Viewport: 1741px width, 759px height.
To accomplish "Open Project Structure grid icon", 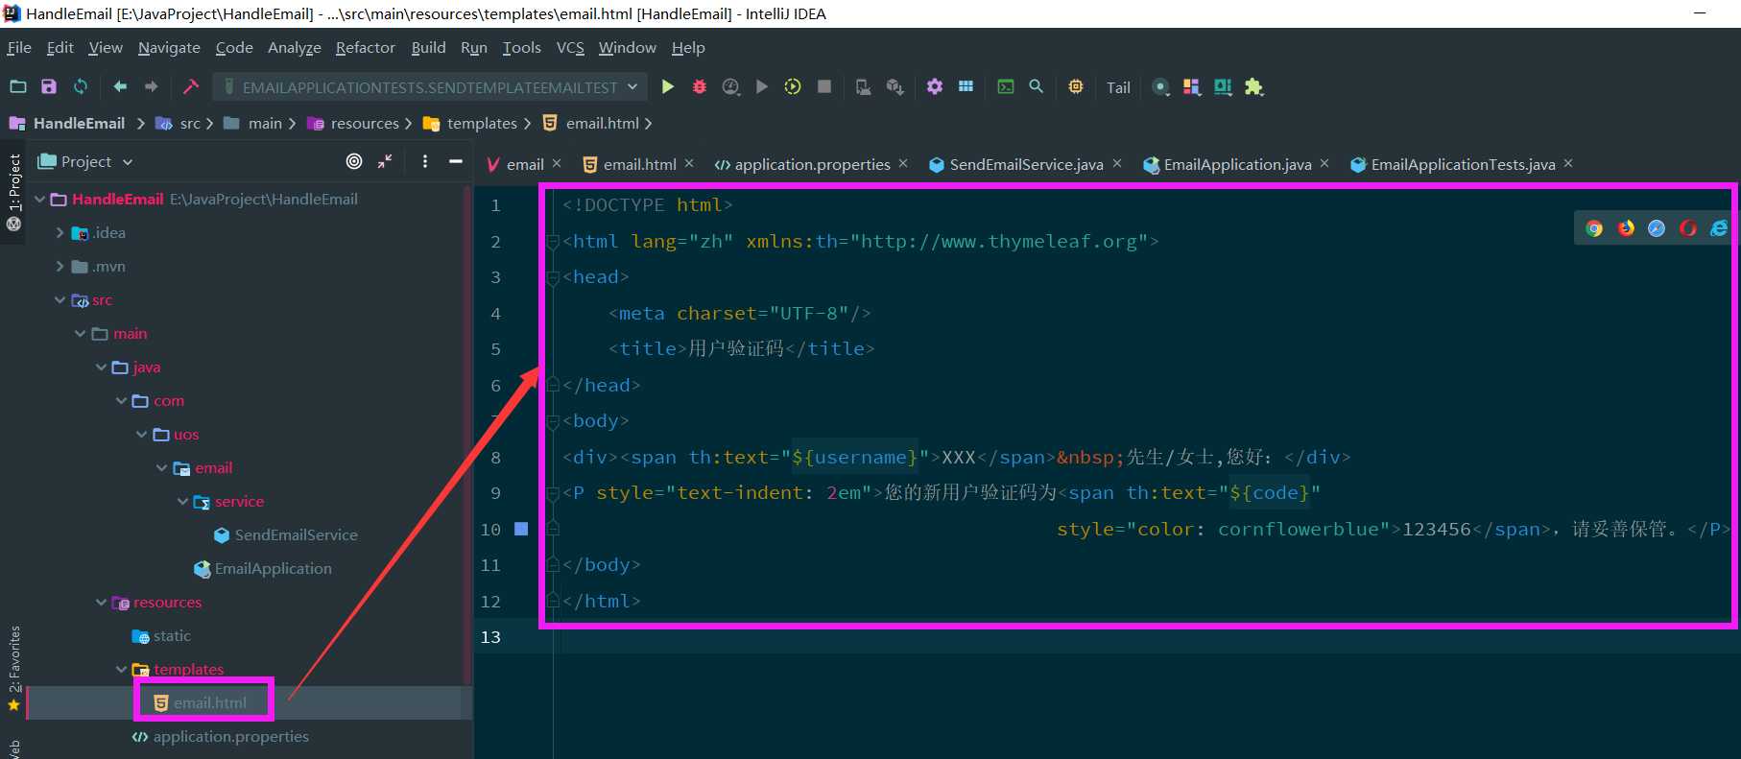I will pos(966,86).
